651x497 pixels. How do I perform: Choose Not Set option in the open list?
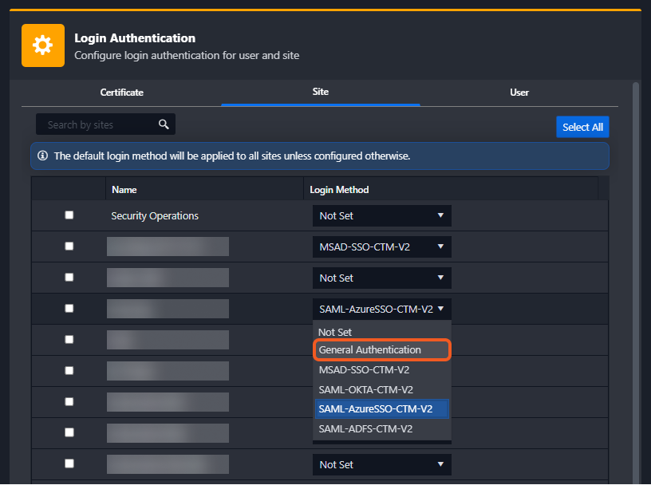tap(335, 332)
